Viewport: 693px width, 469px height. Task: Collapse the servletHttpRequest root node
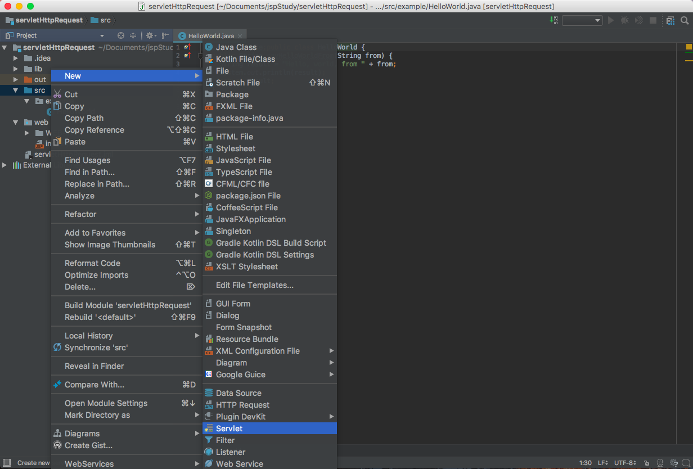(x=6, y=48)
